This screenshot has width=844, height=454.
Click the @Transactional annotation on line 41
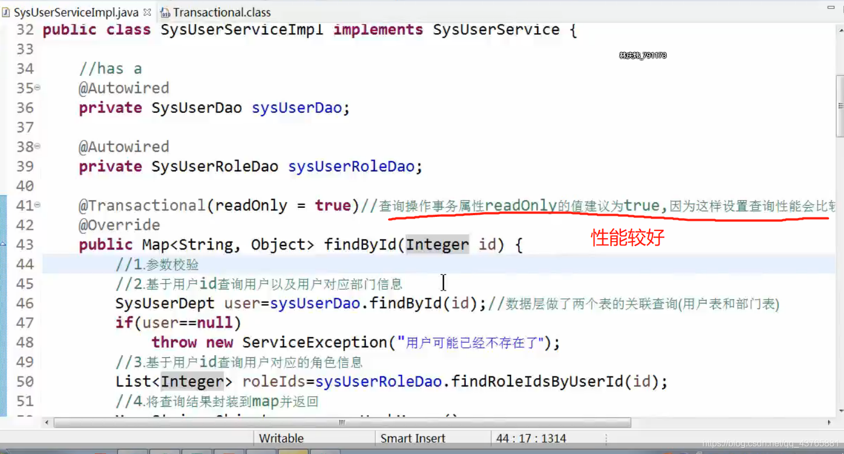tap(143, 206)
